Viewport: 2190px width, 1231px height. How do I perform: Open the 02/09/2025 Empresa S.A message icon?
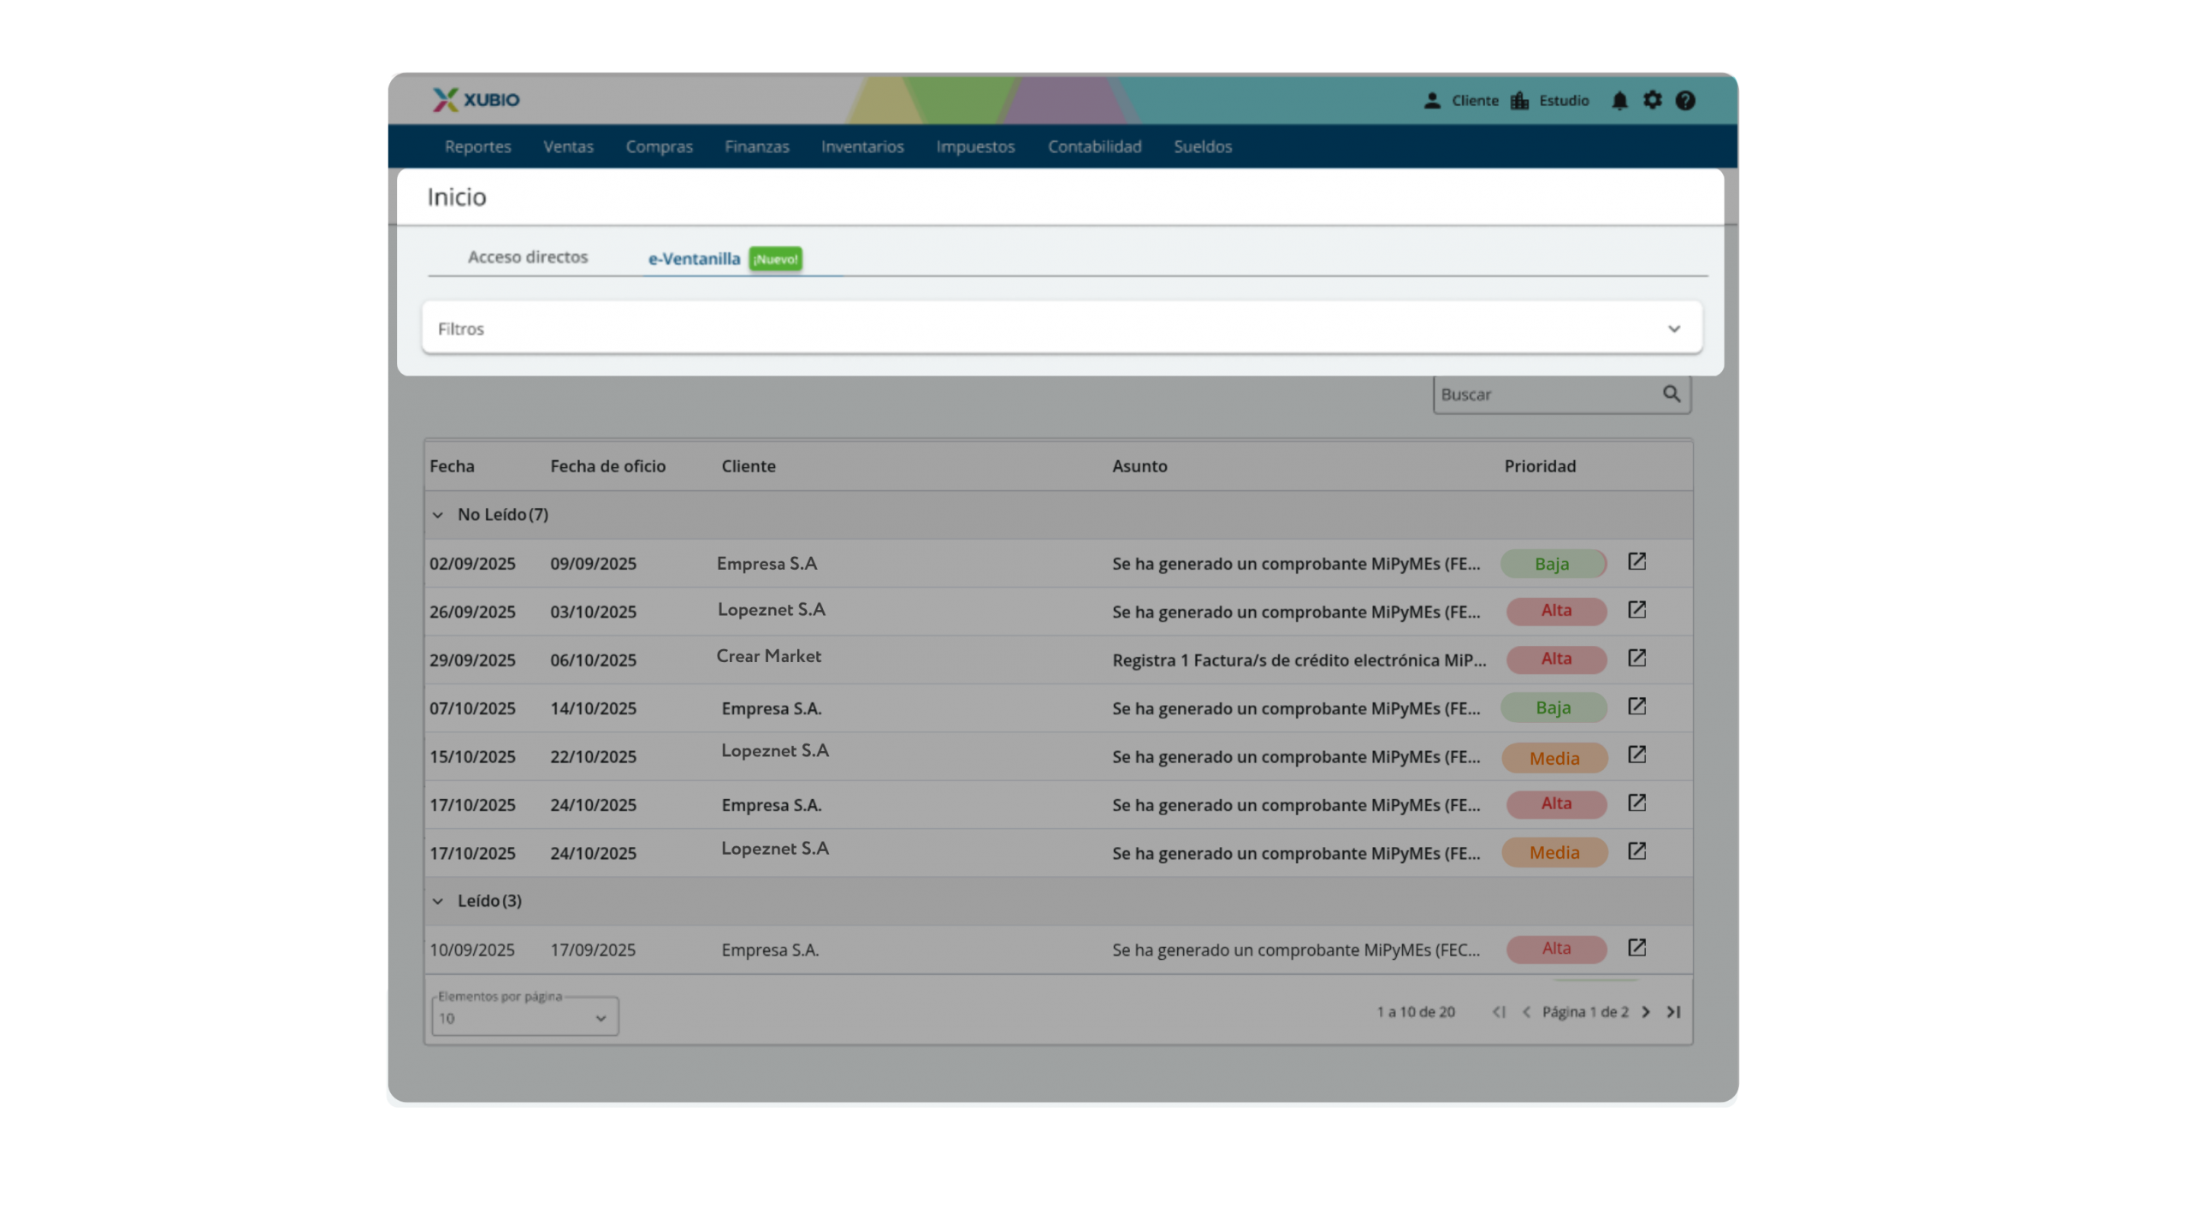1636,562
